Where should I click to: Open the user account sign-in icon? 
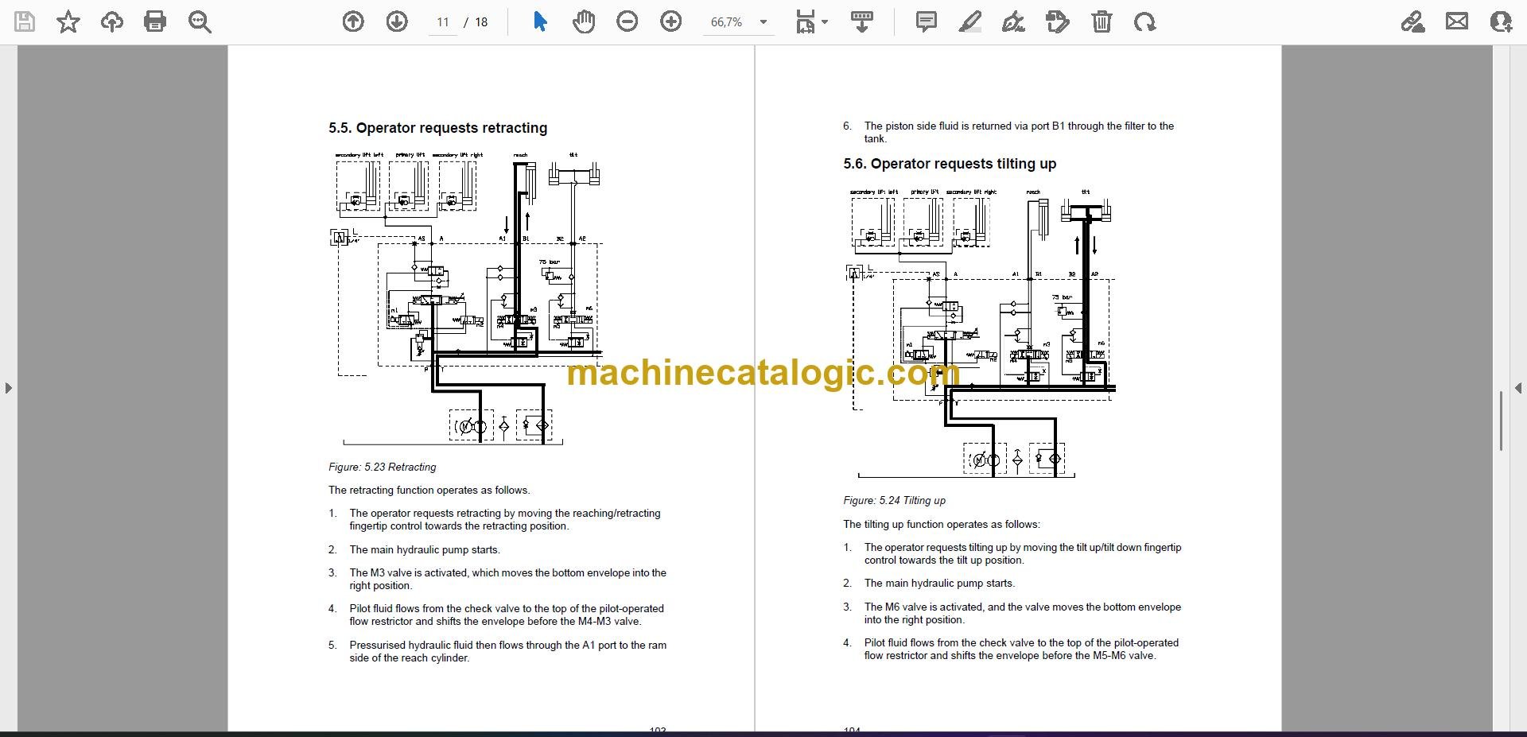(1501, 22)
